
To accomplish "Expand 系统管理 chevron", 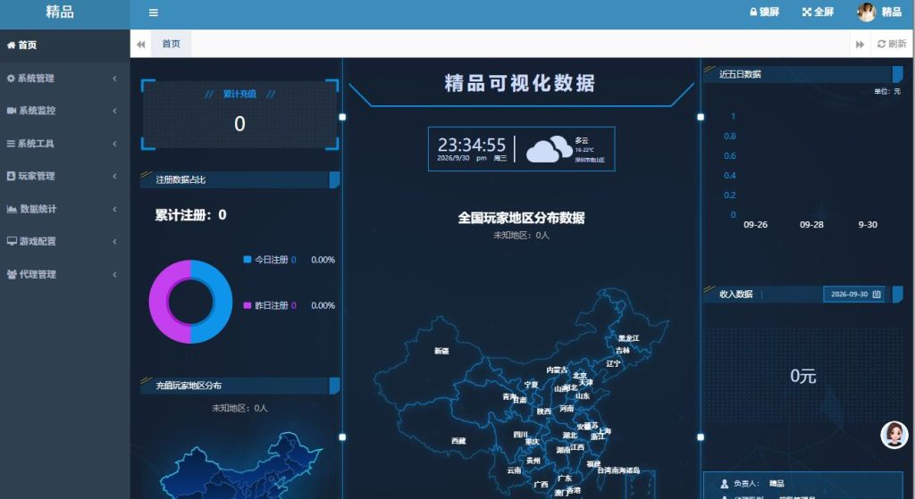I will point(114,79).
